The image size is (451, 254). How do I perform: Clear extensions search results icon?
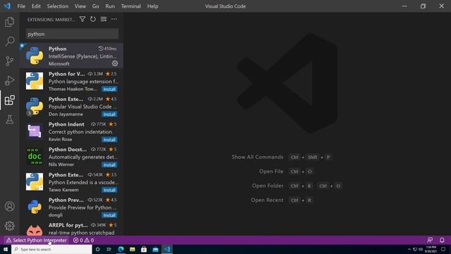[104, 19]
